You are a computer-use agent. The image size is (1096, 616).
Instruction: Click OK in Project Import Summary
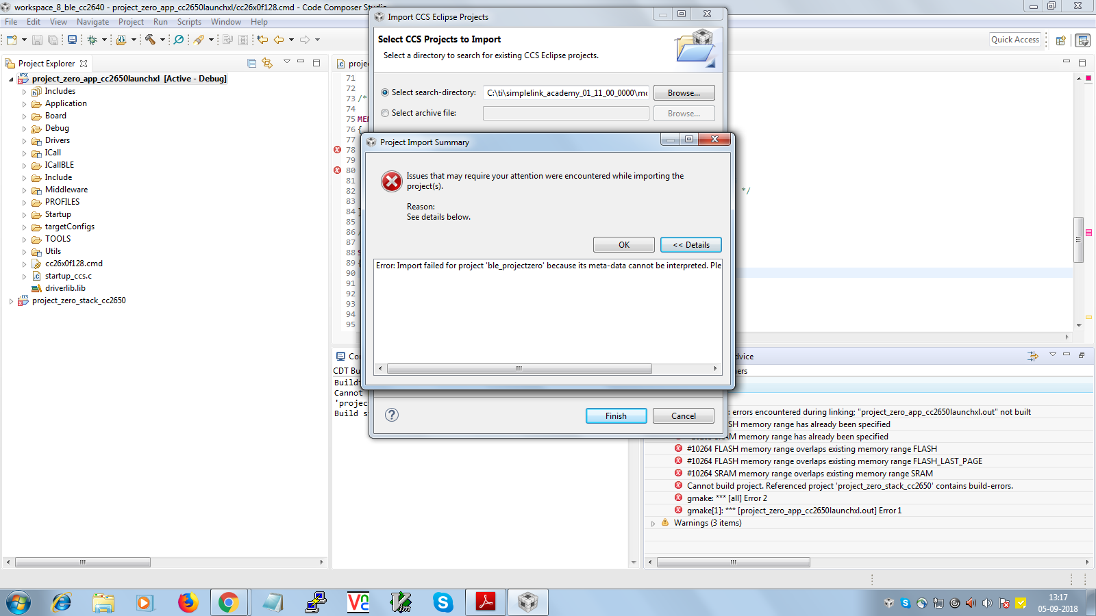point(624,244)
